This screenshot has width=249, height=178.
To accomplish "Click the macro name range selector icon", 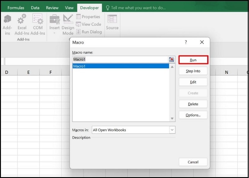I will (171, 59).
